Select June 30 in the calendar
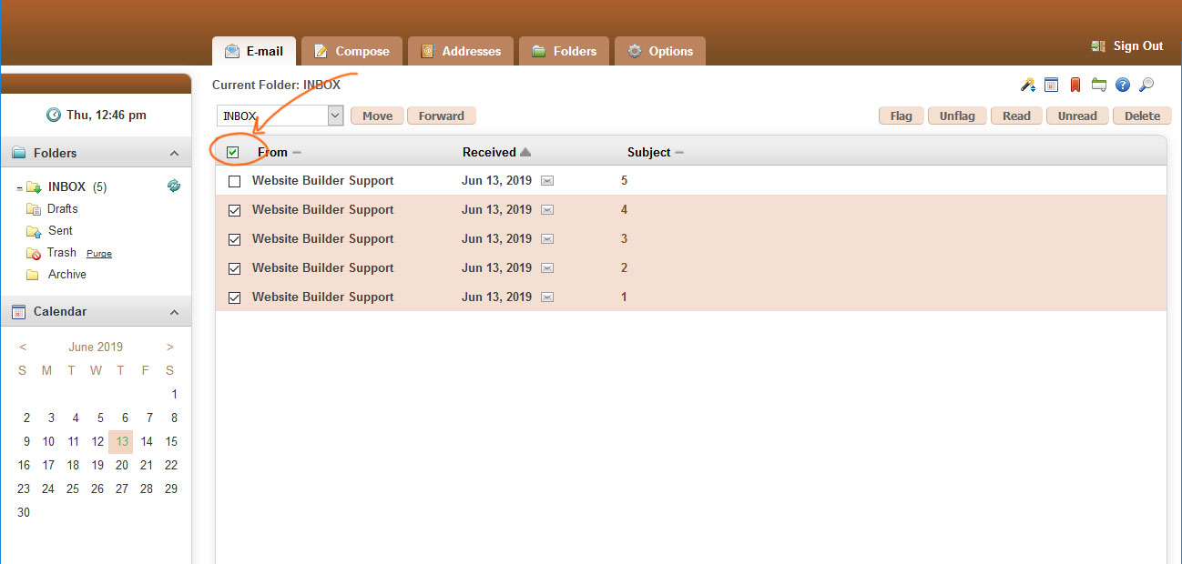Viewport: 1182px width, 564px height. (24, 512)
